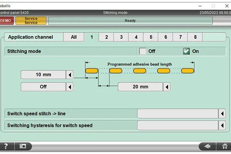Expand Switch speed stitch -> line arrow
The image size is (231, 154).
tap(222, 114)
